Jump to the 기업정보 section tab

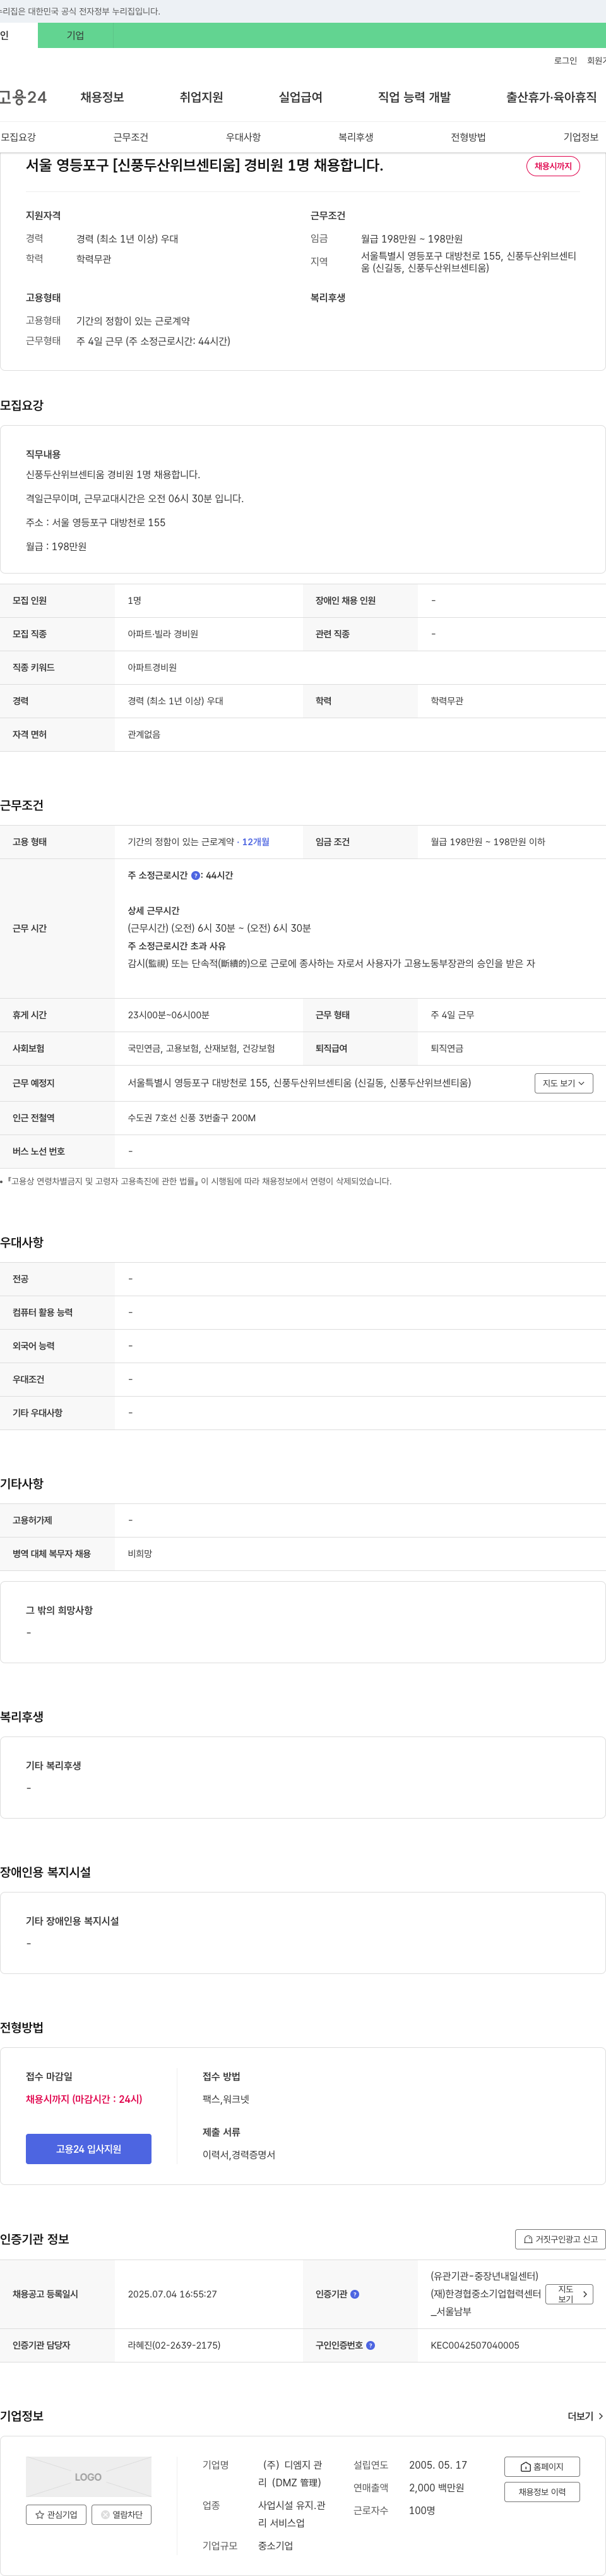click(580, 137)
